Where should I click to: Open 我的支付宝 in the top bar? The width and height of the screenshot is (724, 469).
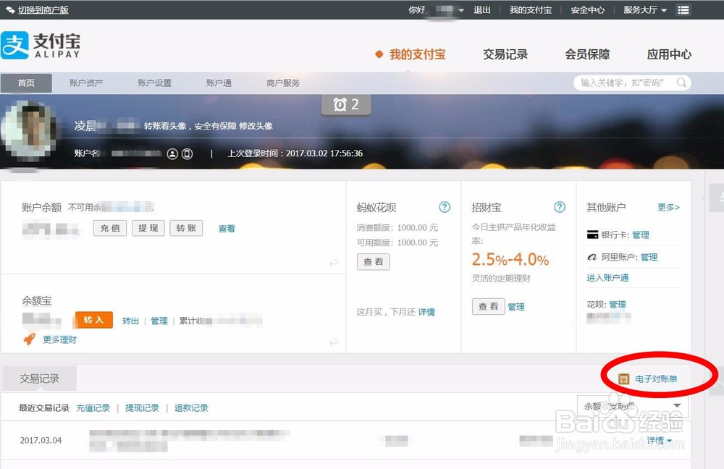pyautogui.click(x=531, y=9)
